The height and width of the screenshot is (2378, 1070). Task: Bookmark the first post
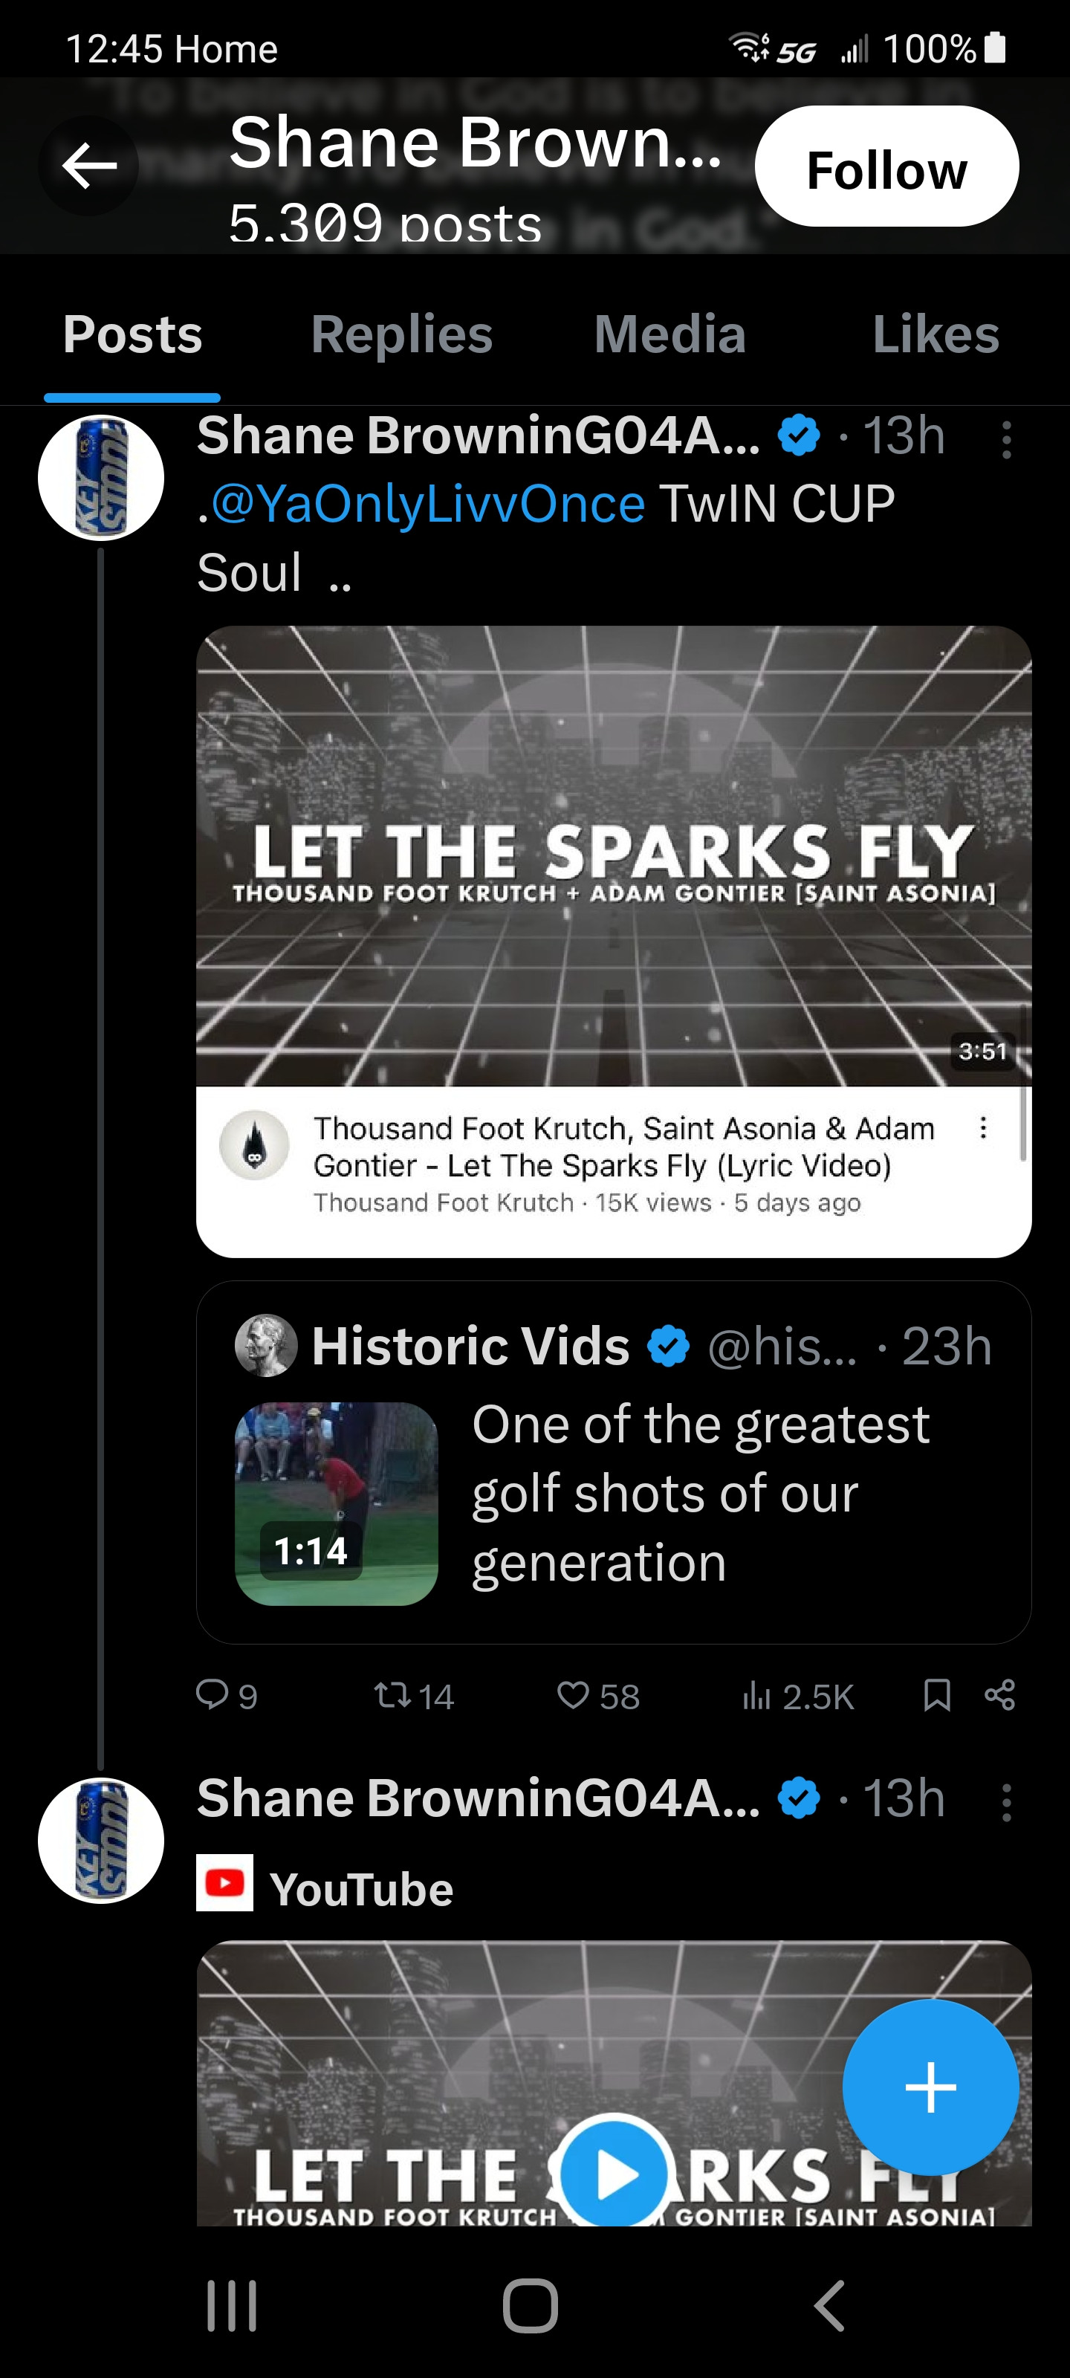937,1695
